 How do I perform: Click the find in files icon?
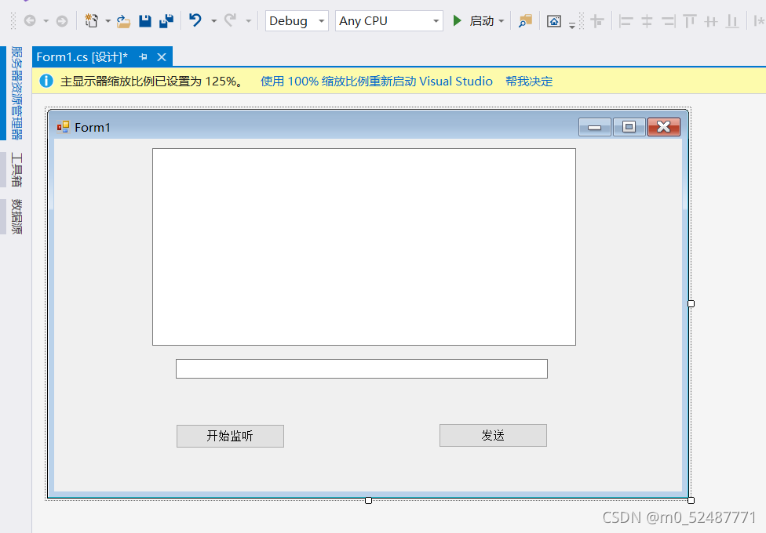pyautogui.click(x=525, y=21)
